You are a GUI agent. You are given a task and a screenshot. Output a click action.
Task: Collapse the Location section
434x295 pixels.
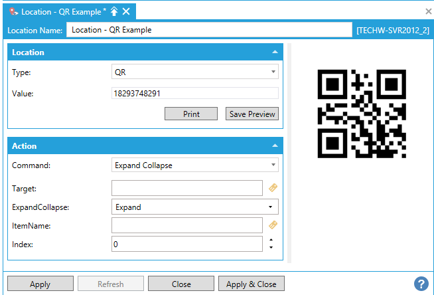coord(275,52)
